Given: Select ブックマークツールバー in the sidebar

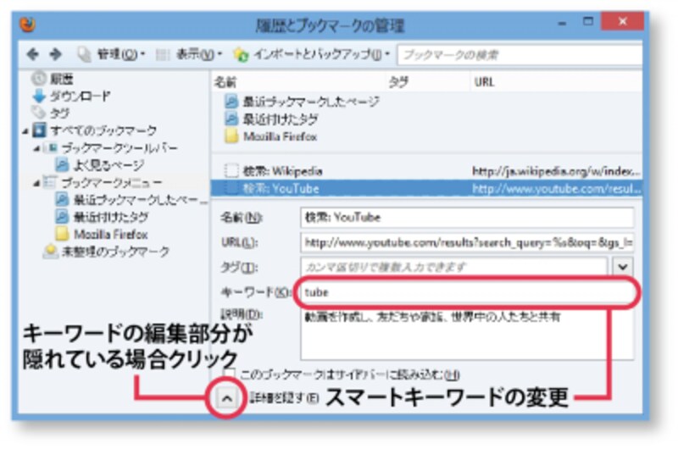Looking at the screenshot, I should pyautogui.click(x=119, y=148).
